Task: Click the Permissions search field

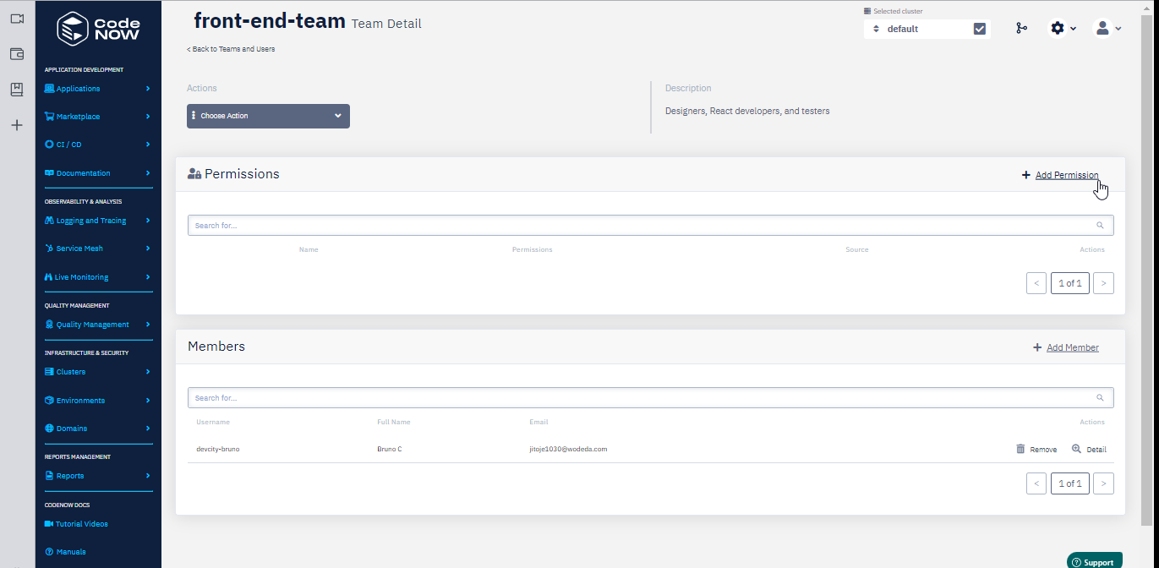Action: pos(650,226)
